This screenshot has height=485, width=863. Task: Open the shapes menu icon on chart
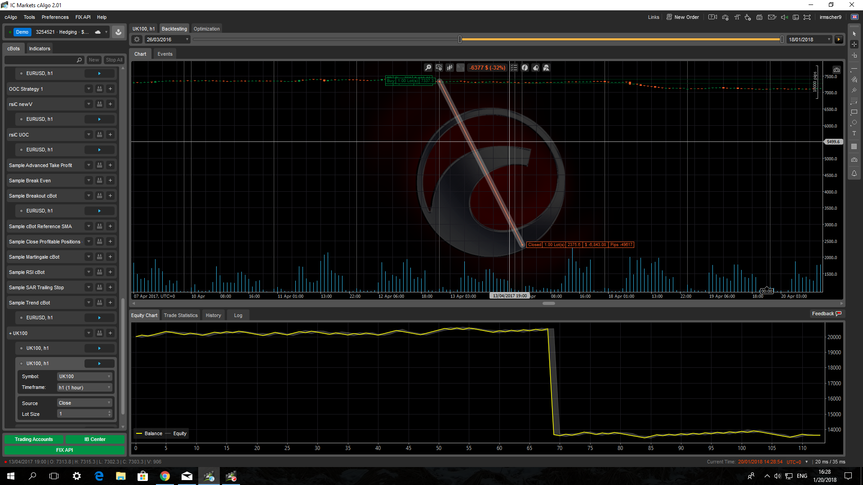point(546,68)
